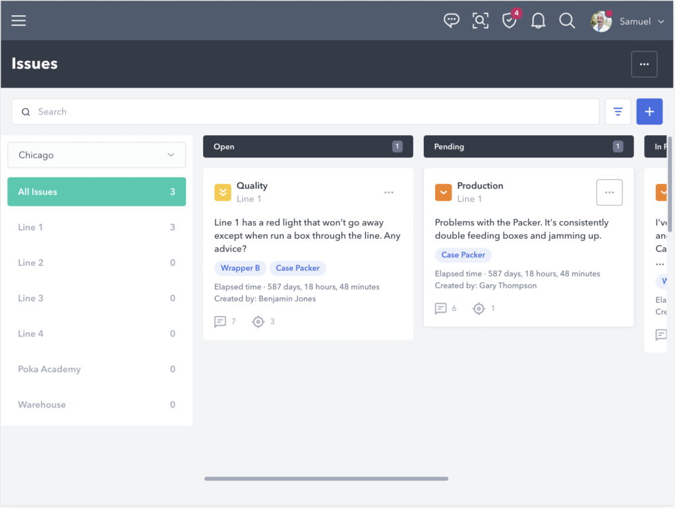Open the Issues page three-dot options button
Screen dimensions: 675x508
pos(644,64)
